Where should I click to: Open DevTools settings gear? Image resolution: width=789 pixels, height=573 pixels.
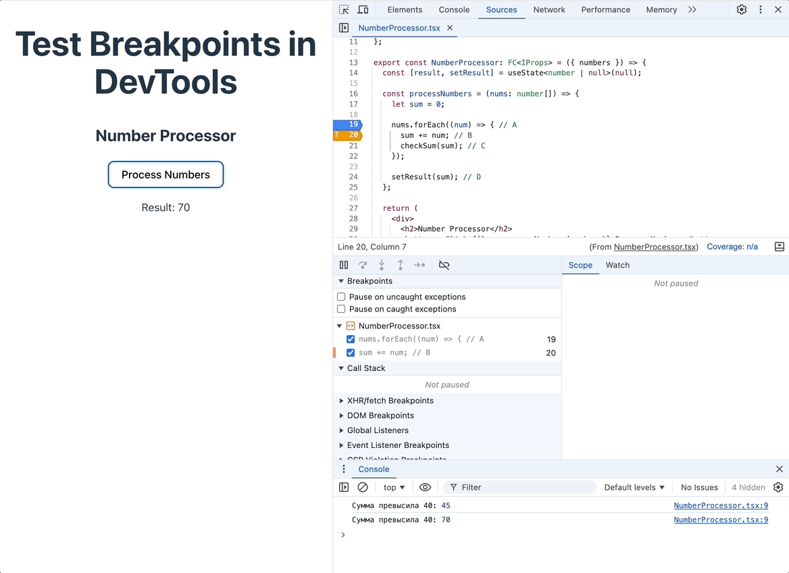[x=742, y=9]
